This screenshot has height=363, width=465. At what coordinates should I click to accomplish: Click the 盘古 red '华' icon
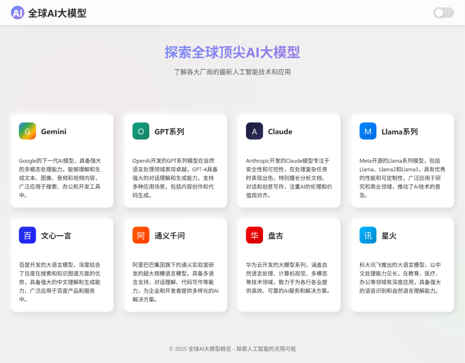(254, 235)
